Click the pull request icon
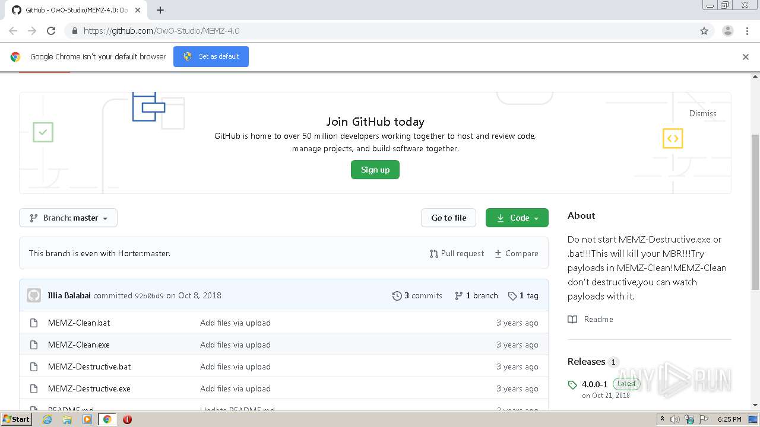Screen dimensions: 760x427 (x=434, y=253)
